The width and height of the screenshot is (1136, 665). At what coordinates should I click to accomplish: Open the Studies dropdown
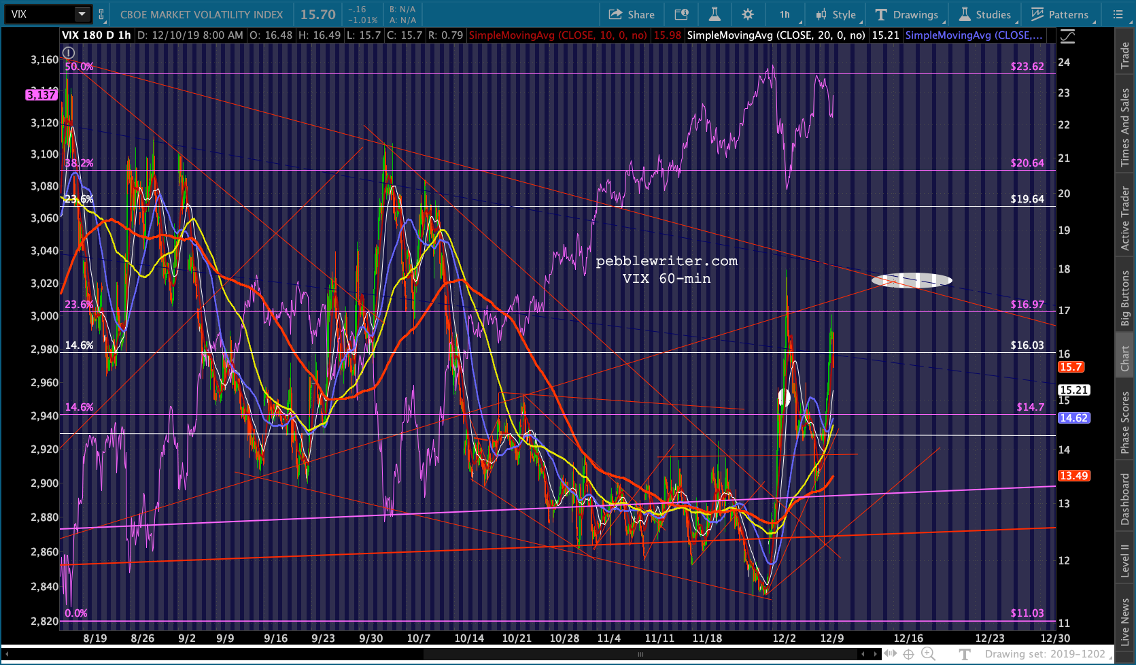[x=986, y=14]
